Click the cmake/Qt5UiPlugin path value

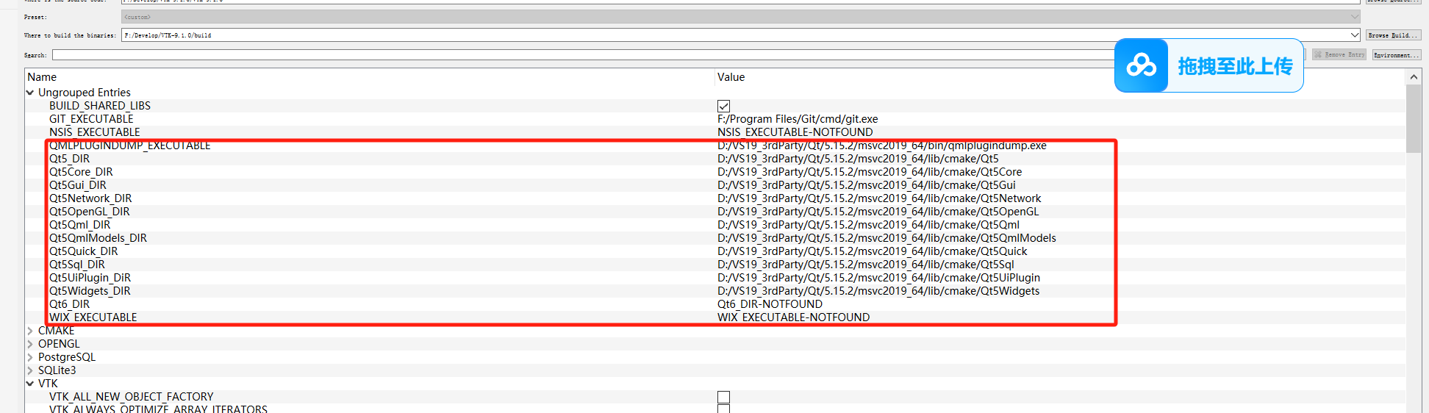[878, 278]
